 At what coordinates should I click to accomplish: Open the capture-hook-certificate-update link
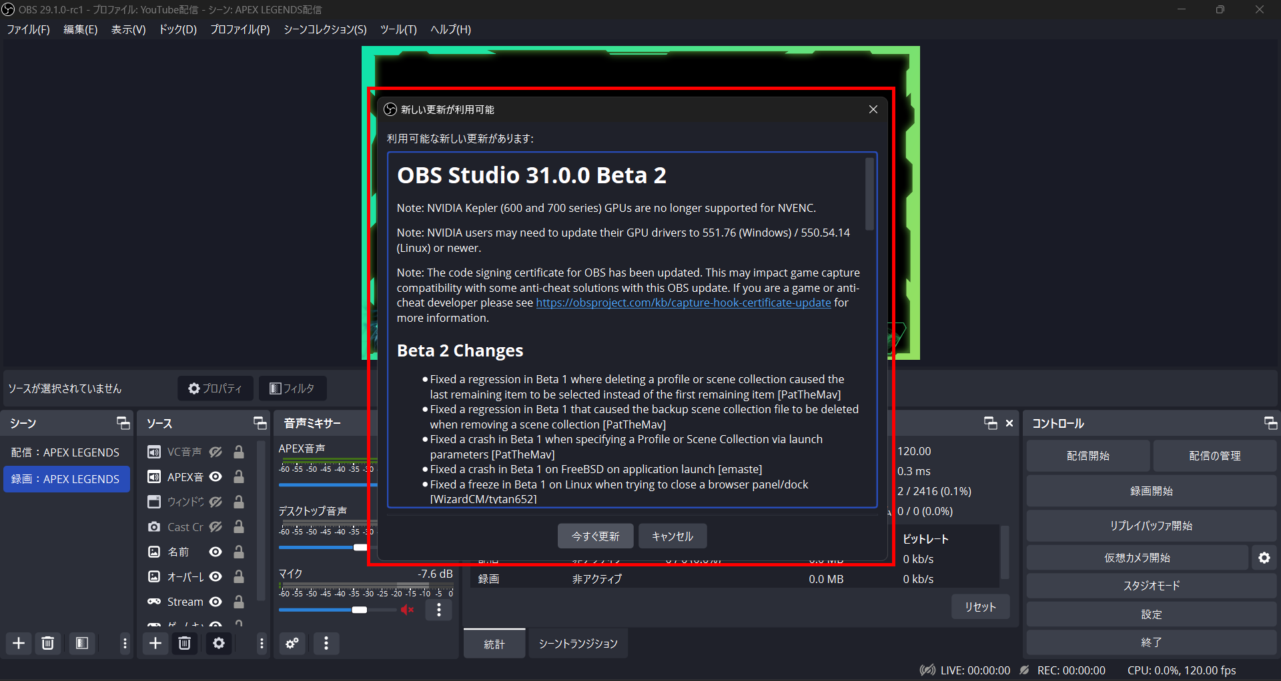tap(683, 303)
